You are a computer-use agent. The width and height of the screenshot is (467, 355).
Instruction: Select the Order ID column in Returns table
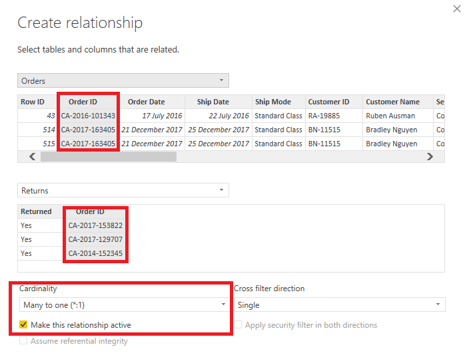(90, 211)
